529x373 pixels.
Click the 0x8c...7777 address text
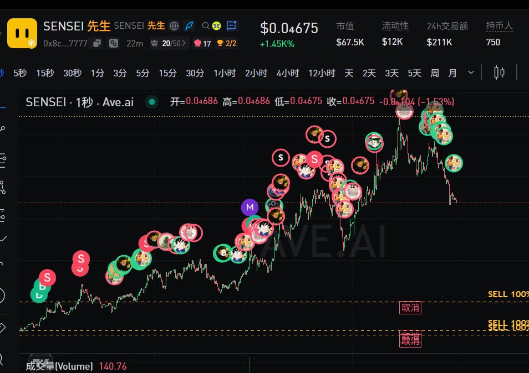point(65,43)
